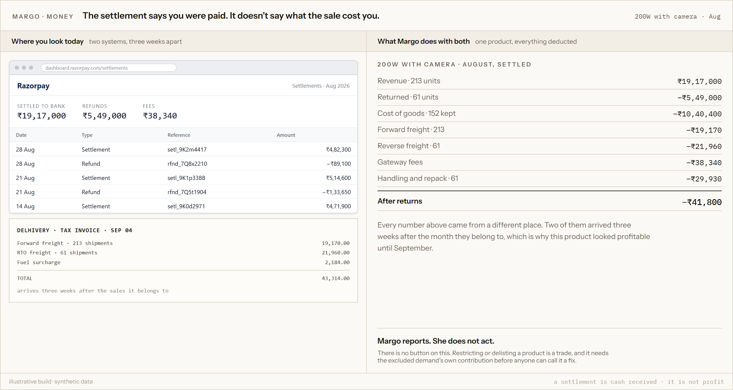This screenshot has width=733, height=390.
Task: Click the refund amount −₹1,33,650
Action: tap(336, 192)
